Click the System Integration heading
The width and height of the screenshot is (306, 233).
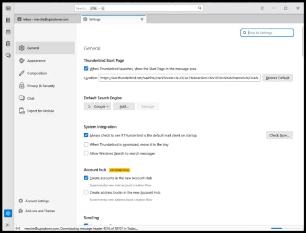pyautogui.click(x=100, y=127)
